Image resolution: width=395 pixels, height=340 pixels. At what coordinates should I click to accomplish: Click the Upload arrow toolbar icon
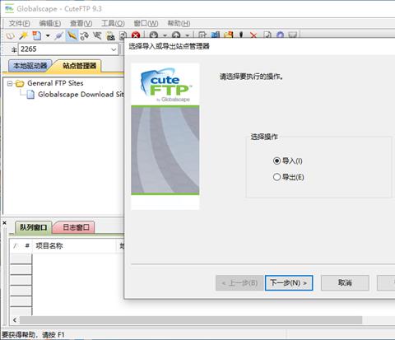point(176,35)
